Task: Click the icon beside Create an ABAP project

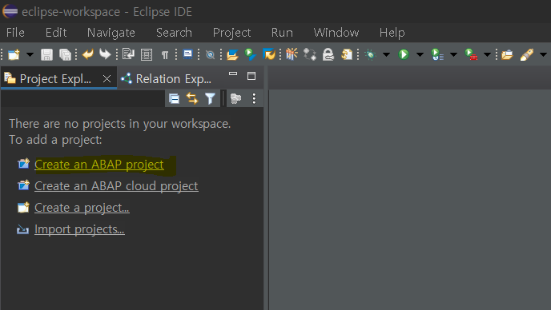Action: pyautogui.click(x=23, y=164)
